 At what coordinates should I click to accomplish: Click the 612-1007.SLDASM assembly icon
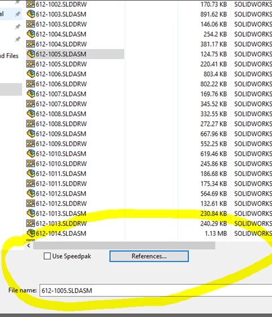(31, 94)
